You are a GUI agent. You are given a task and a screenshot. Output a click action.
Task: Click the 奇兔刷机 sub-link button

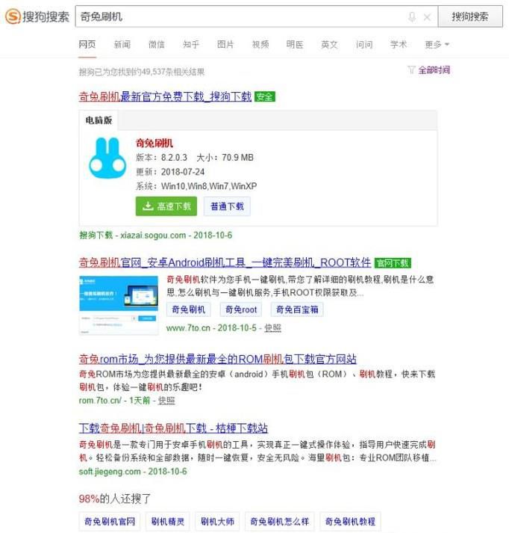(x=189, y=309)
